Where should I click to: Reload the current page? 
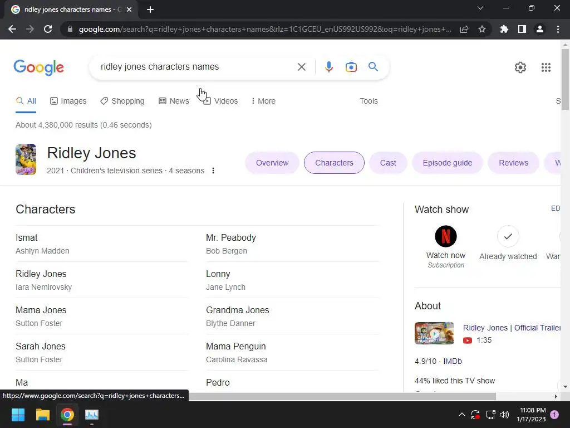pos(48,29)
